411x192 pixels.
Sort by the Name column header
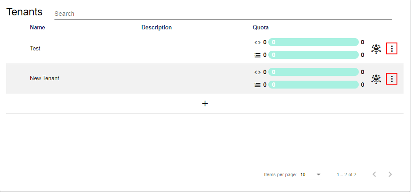37,28
